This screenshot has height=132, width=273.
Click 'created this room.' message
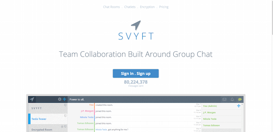click(x=104, y=105)
